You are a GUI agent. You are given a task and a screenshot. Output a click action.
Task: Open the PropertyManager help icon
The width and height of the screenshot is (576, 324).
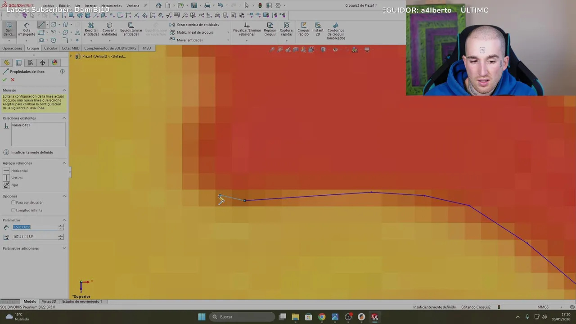click(63, 72)
